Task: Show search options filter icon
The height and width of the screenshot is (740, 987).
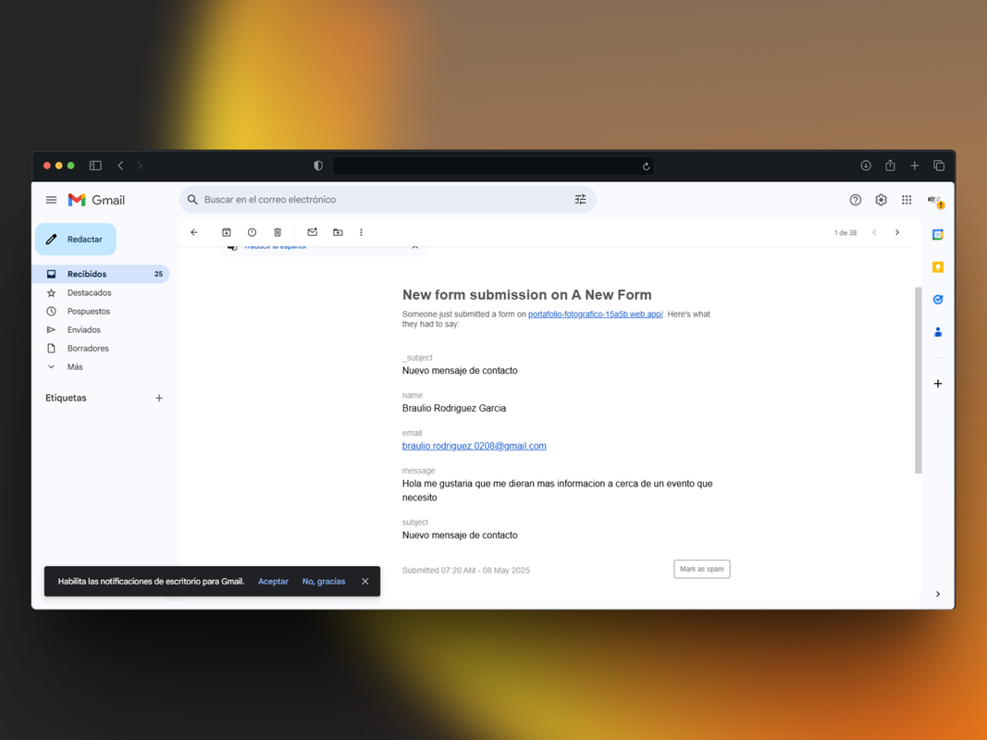Action: tap(580, 200)
